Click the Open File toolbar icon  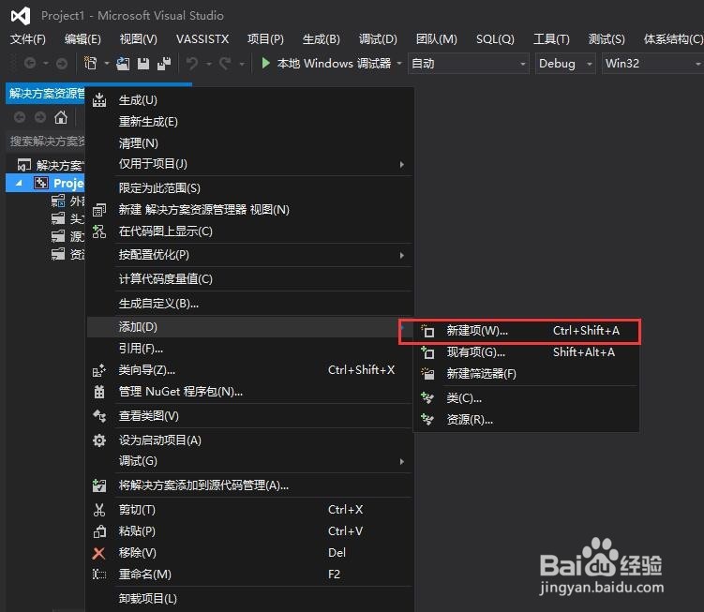(123, 64)
